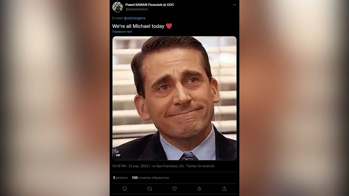The height and width of the screenshot is (196, 349).
Task: Open the 'Twitter for Android' source link
Action: click(x=200, y=166)
